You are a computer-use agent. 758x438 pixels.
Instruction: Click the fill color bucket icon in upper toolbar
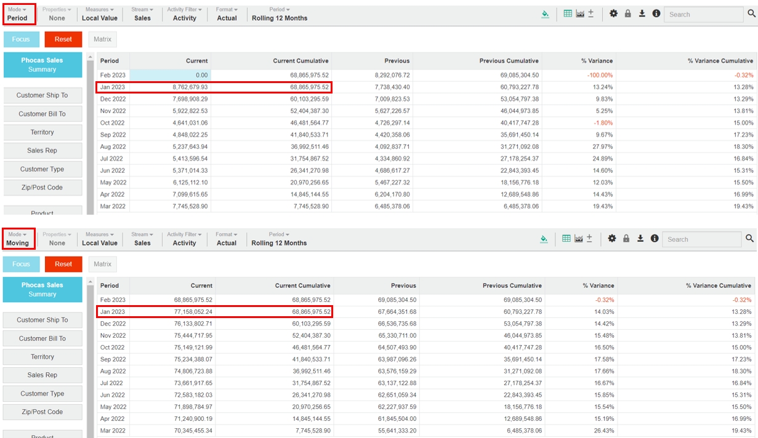[545, 14]
